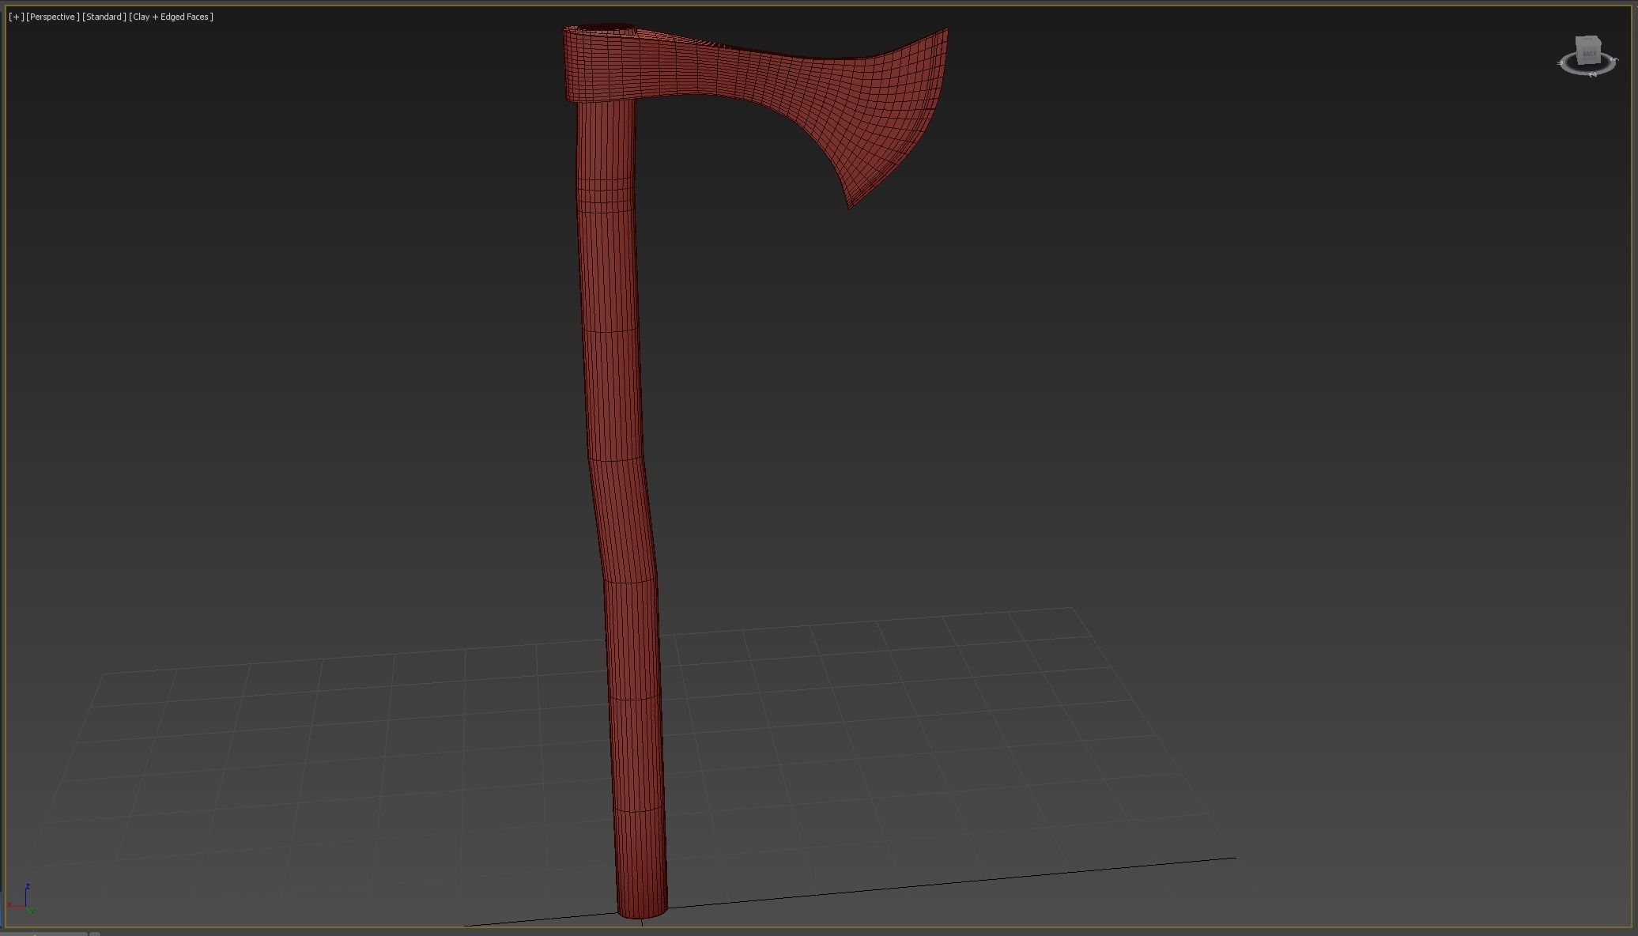1638x936 pixels.
Task: Open the [Clay + Edged Faces] shading menu
Action: [172, 17]
